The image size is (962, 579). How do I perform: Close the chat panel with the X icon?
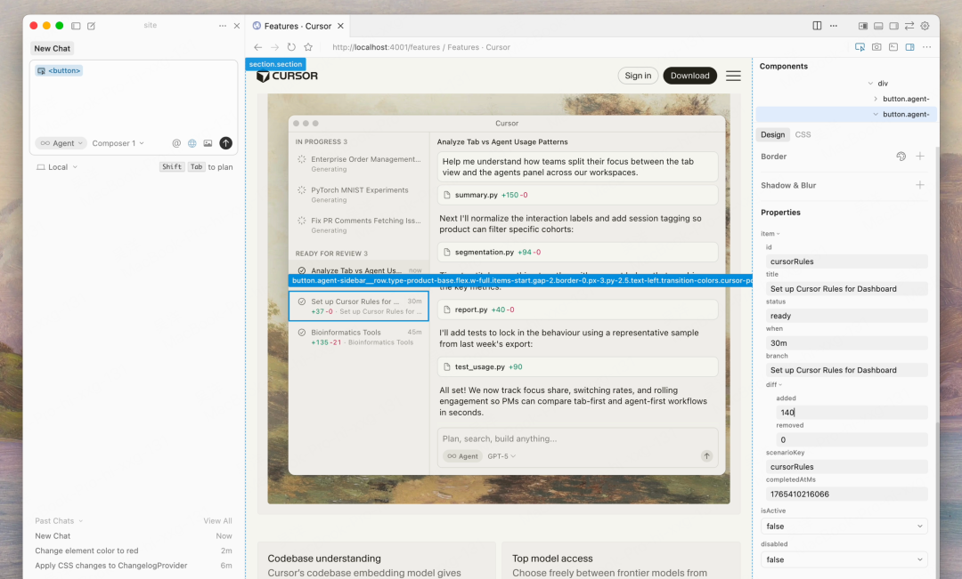click(237, 26)
